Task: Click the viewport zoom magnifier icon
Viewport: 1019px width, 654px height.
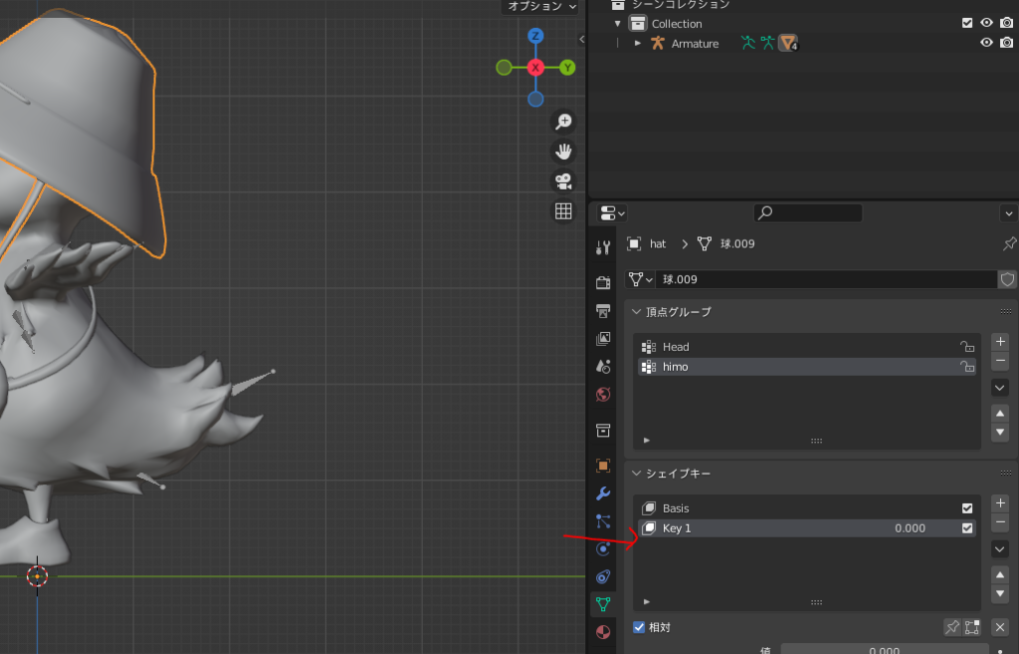Action: [563, 121]
